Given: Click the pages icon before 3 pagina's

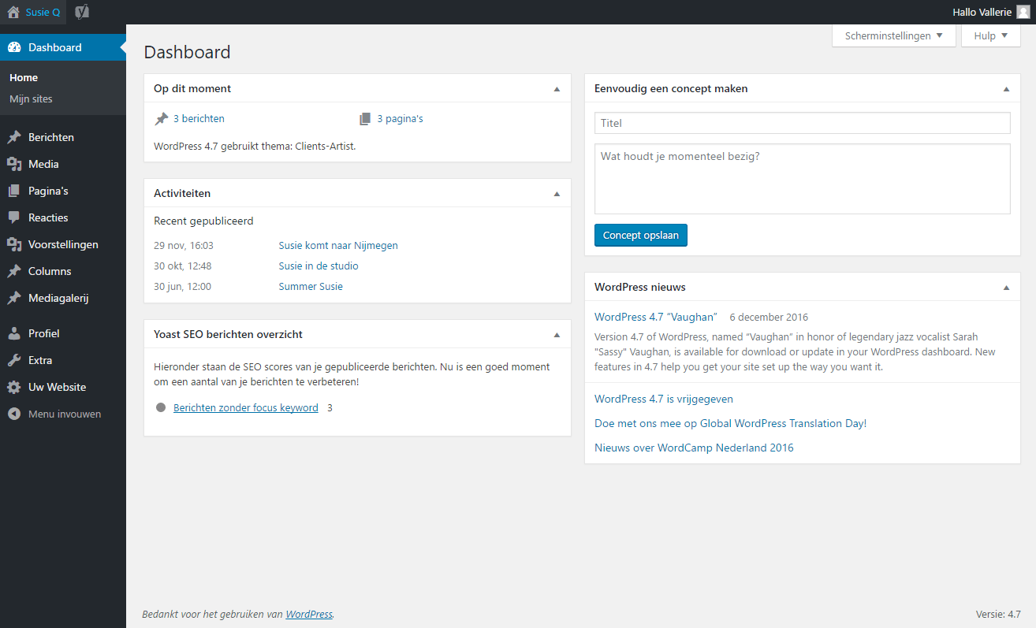Looking at the screenshot, I should click(x=365, y=119).
